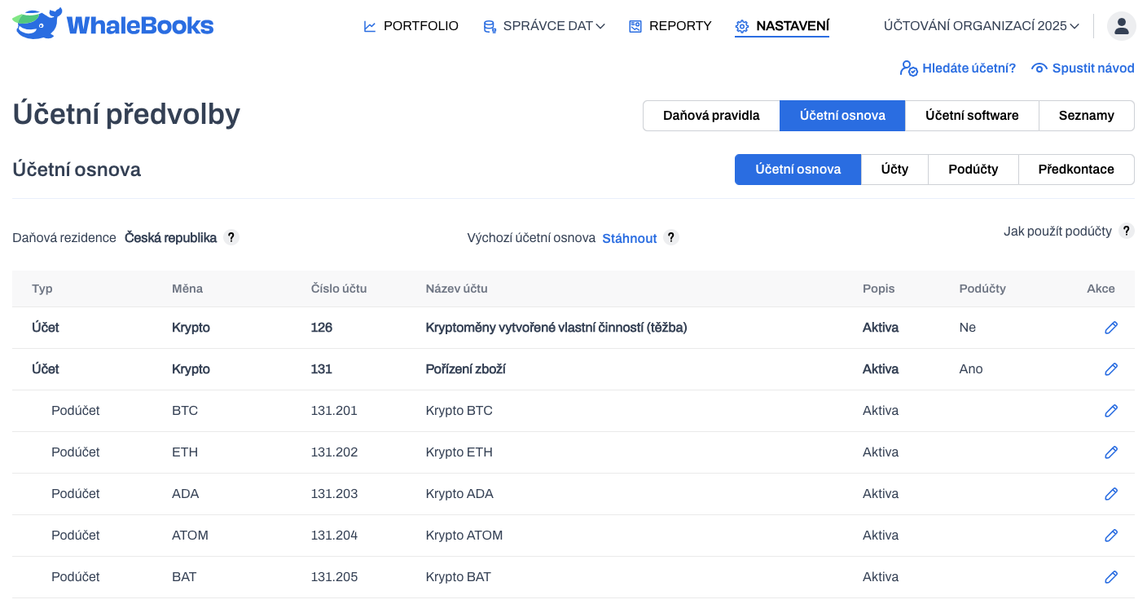Open NASTAVENÍ settings menu

click(x=782, y=26)
